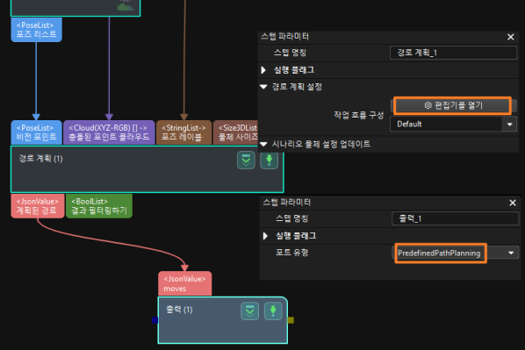Click the double-chevron icon on 출력 (1) step

(x=250, y=311)
